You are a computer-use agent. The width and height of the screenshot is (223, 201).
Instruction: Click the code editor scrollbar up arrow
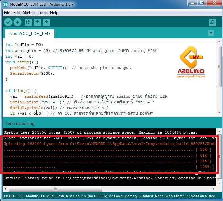219,41
